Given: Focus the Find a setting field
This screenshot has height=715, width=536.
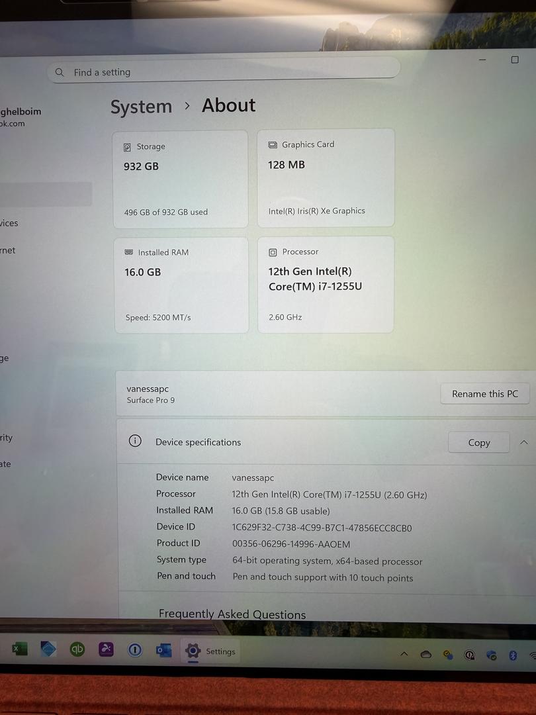Looking at the screenshot, I should [x=224, y=71].
